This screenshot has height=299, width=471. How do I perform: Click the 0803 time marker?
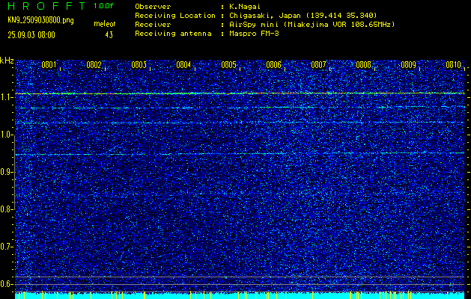click(139, 65)
